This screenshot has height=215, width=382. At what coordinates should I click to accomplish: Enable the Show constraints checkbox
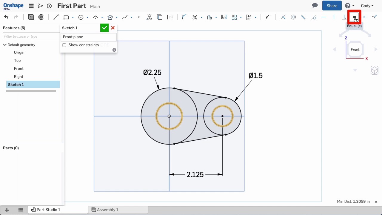pos(64,45)
